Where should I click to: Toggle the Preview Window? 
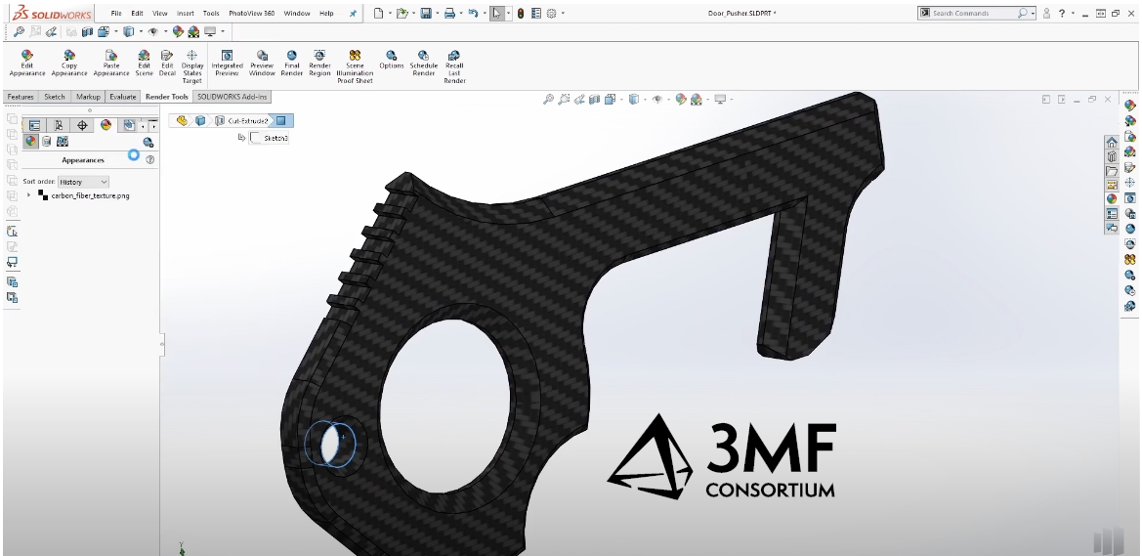pos(262,63)
